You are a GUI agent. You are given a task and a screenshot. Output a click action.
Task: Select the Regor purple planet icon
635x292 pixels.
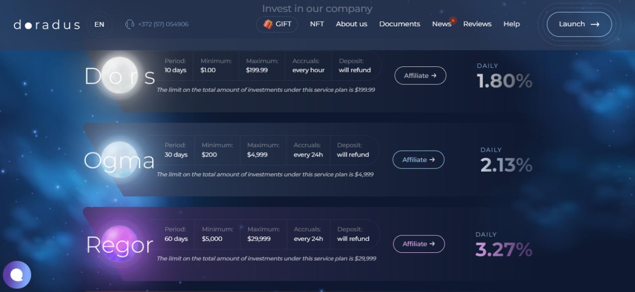tap(120, 243)
